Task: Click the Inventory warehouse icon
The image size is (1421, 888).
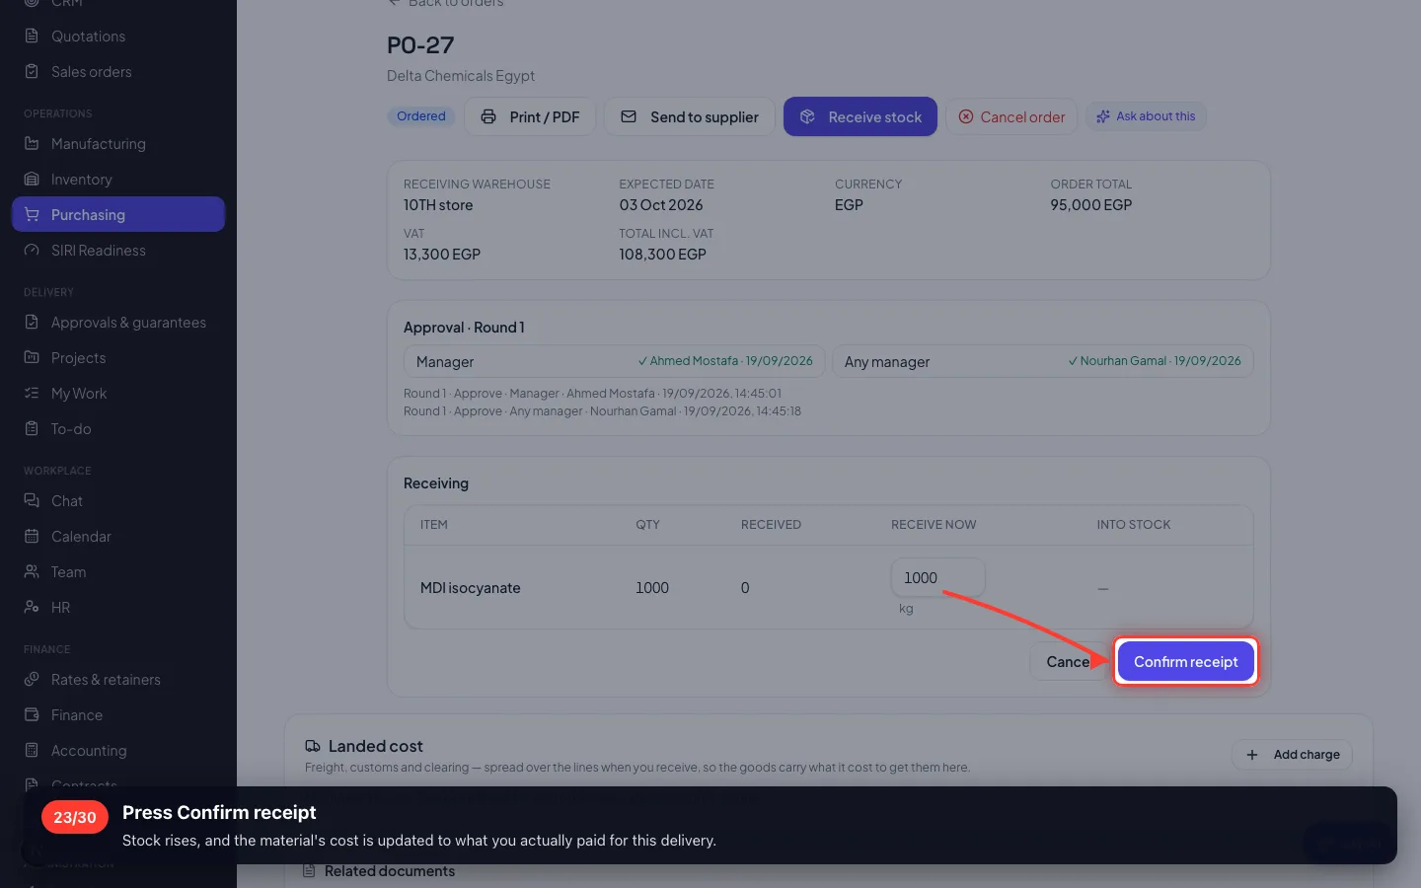Action: point(32,180)
